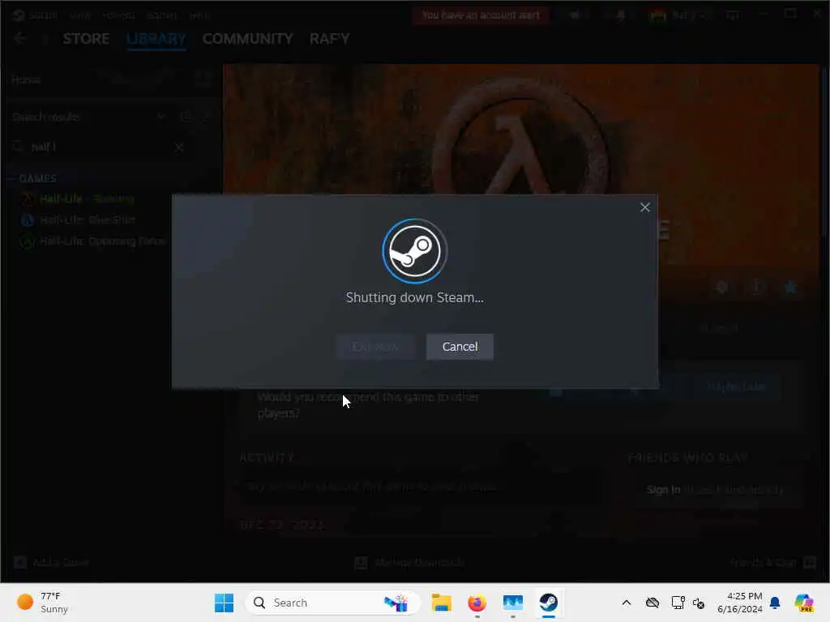Close the Shutting down Steam dialog
The image size is (830, 622).
644,207
